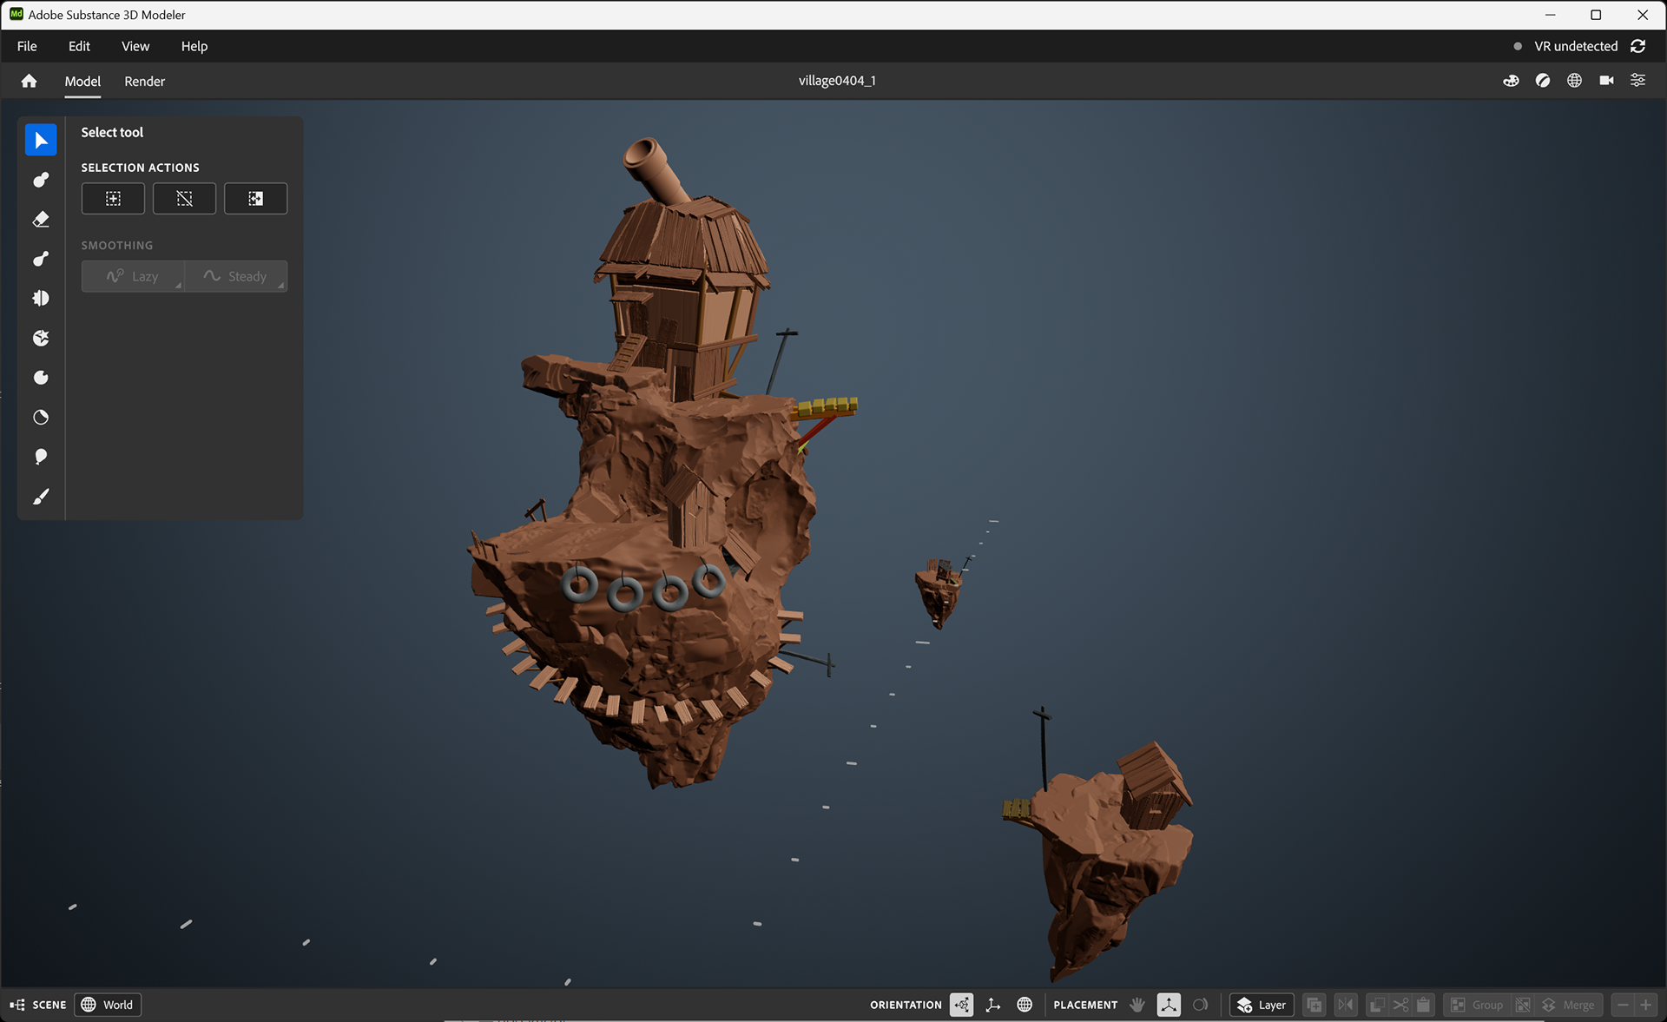
Task: Open the Edit menu
Action: (79, 46)
